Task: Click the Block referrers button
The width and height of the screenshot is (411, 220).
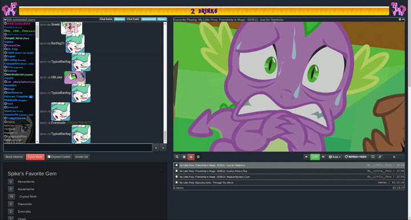Action: point(14,157)
